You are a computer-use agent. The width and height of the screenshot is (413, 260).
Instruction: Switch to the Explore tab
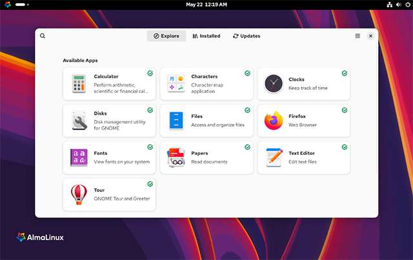tap(166, 36)
